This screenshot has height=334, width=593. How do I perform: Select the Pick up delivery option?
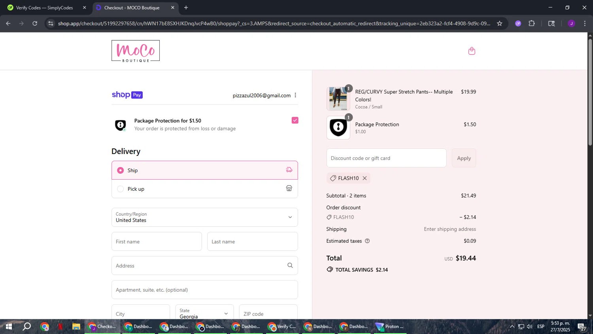tap(205, 189)
